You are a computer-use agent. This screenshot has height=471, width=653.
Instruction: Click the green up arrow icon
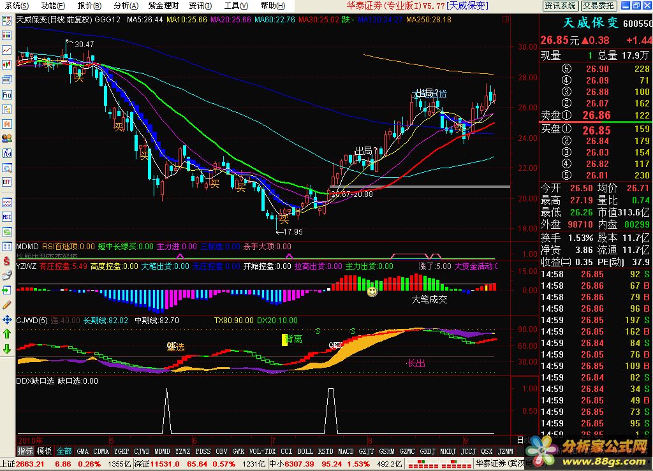click(x=6, y=334)
